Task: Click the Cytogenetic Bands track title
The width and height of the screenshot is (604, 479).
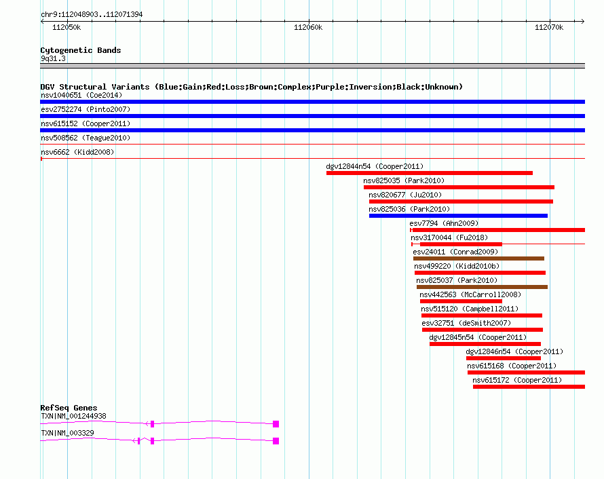Action: click(x=81, y=50)
